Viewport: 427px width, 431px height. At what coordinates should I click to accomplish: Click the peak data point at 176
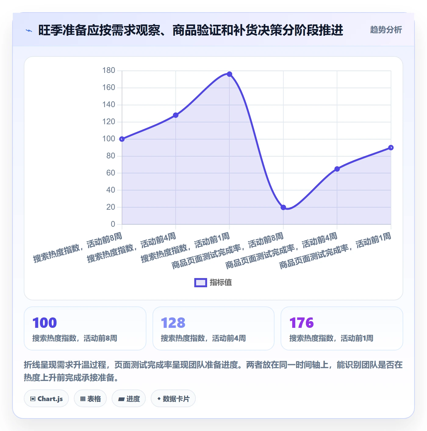230,74
